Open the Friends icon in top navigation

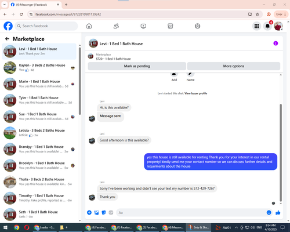point(116,26)
